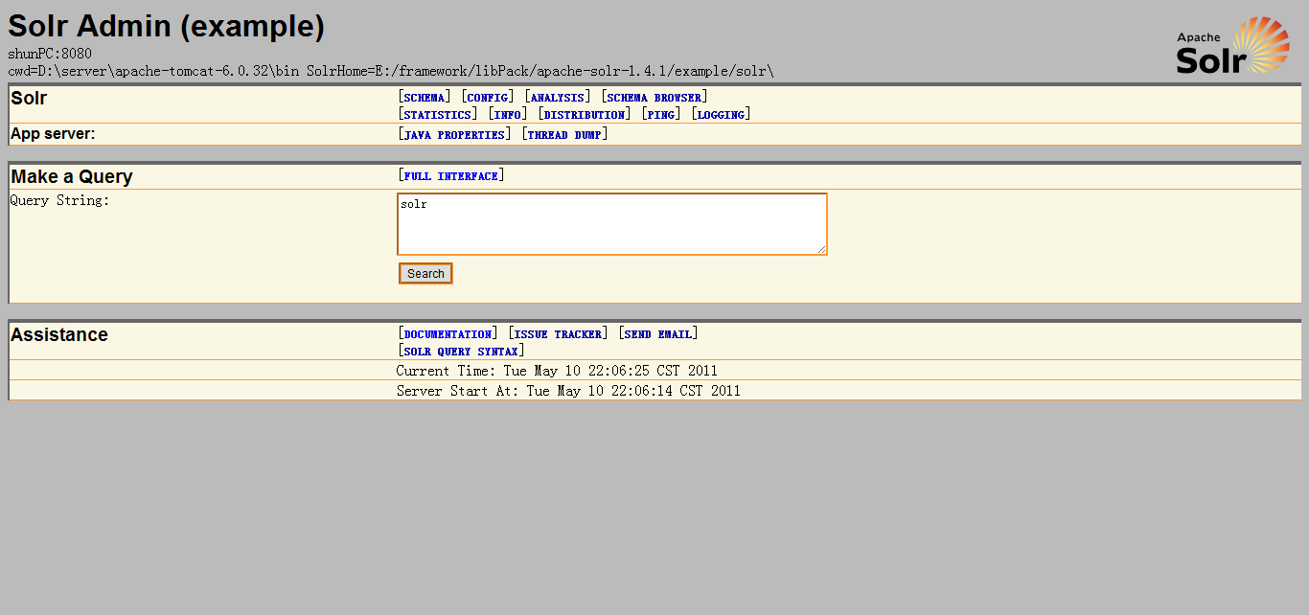Click the Apache Solr logo
This screenshot has width=1309, height=615.
[1233, 45]
